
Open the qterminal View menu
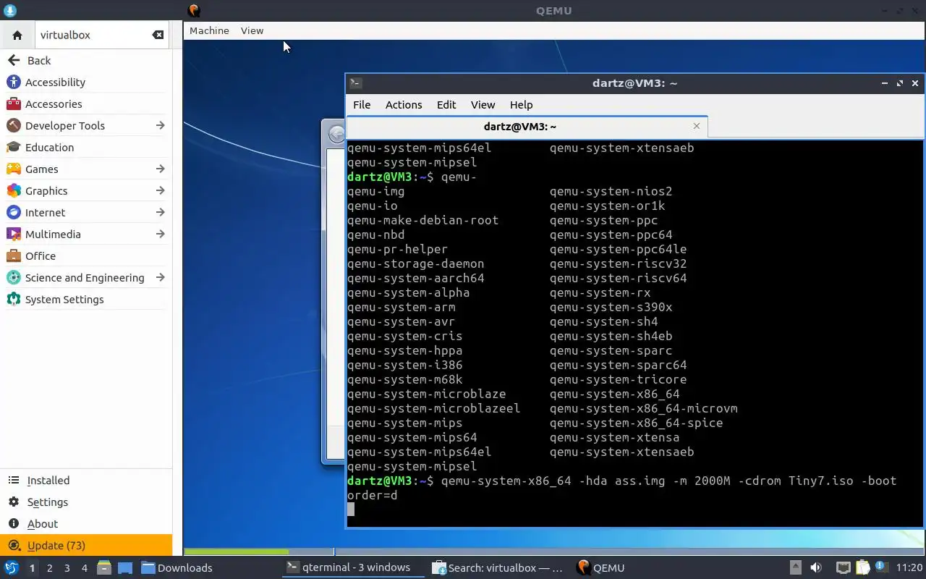[x=483, y=104]
